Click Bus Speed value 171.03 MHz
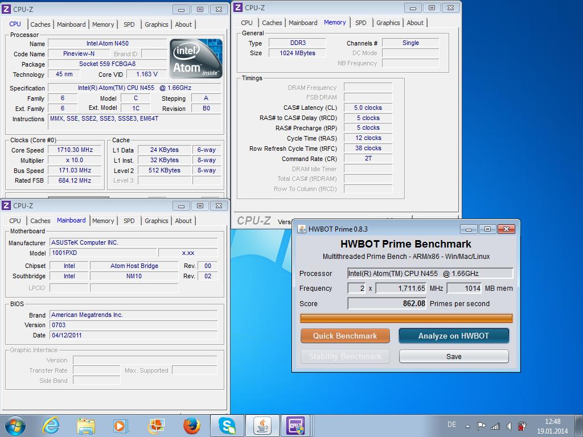The width and height of the screenshot is (583, 437). [x=75, y=170]
